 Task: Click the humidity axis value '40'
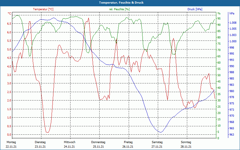(x=219, y=88)
